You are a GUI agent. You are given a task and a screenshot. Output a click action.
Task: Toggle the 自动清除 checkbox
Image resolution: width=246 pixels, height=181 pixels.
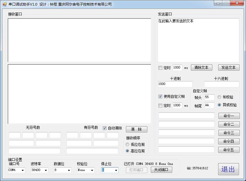click(105, 128)
